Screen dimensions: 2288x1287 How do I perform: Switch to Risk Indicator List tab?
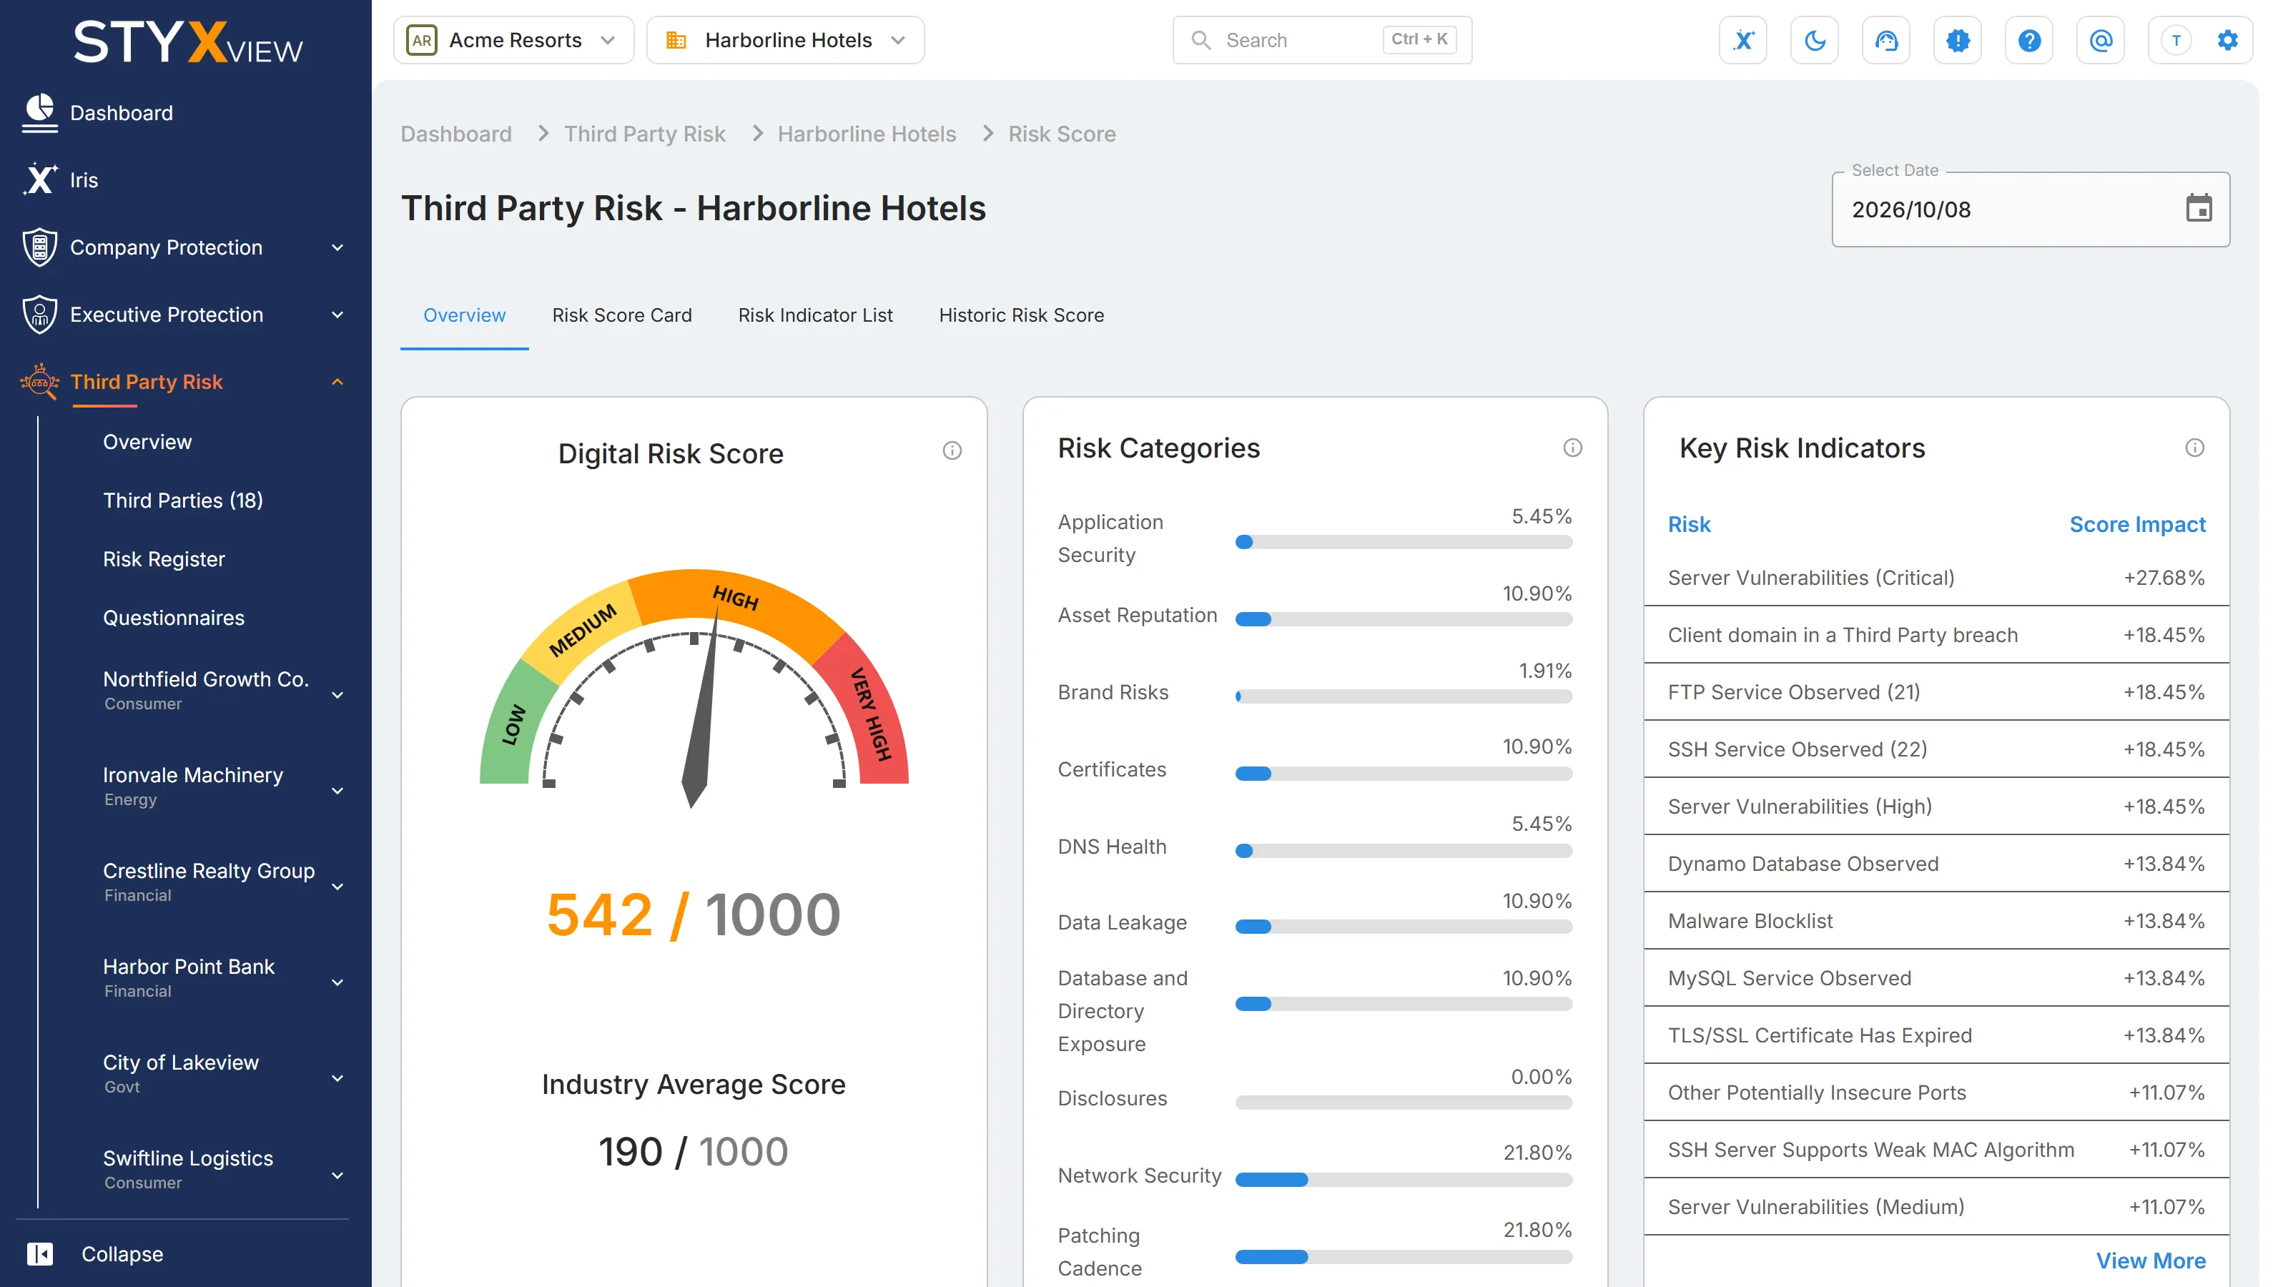click(x=815, y=315)
